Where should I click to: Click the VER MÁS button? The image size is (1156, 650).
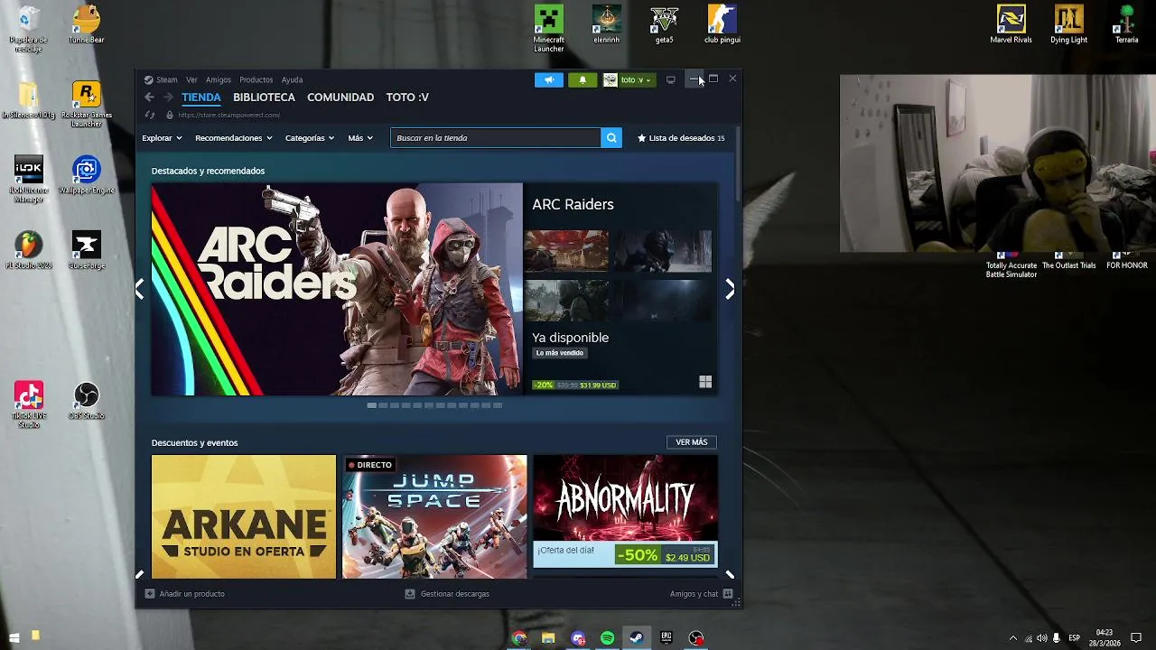(692, 442)
